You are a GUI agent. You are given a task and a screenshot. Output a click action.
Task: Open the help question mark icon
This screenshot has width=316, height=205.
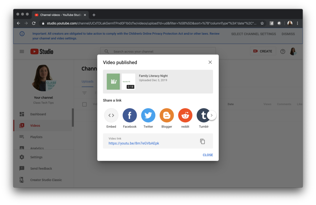(283, 52)
